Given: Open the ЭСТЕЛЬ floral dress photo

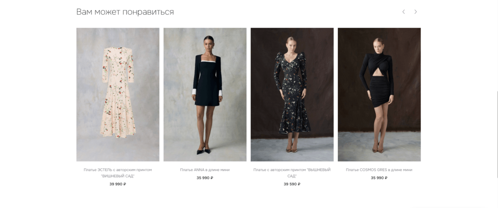Looking at the screenshot, I should click(x=118, y=95).
